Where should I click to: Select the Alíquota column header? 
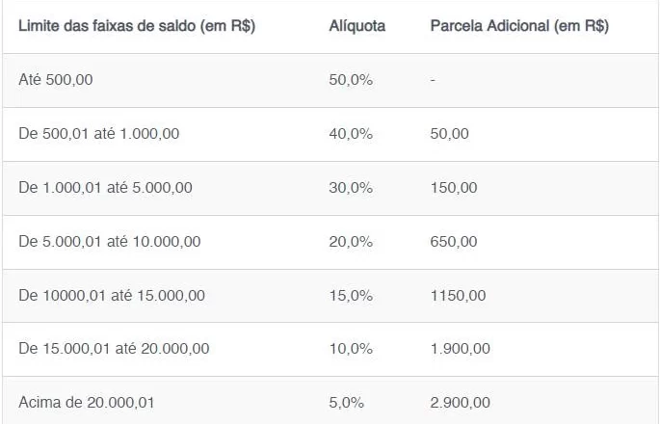point(356,26)
